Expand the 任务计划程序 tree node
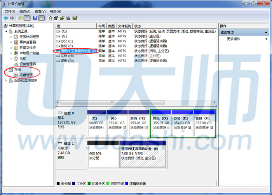This screenshot has height=195, width=272. coord(10,37)
